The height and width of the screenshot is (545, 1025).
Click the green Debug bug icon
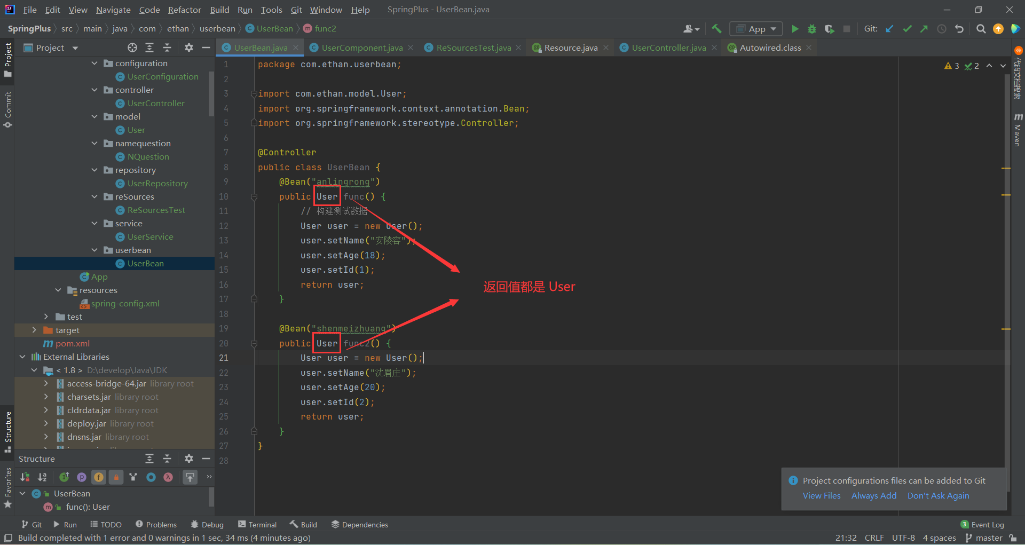pyautogui.click(x=812, y=29)
